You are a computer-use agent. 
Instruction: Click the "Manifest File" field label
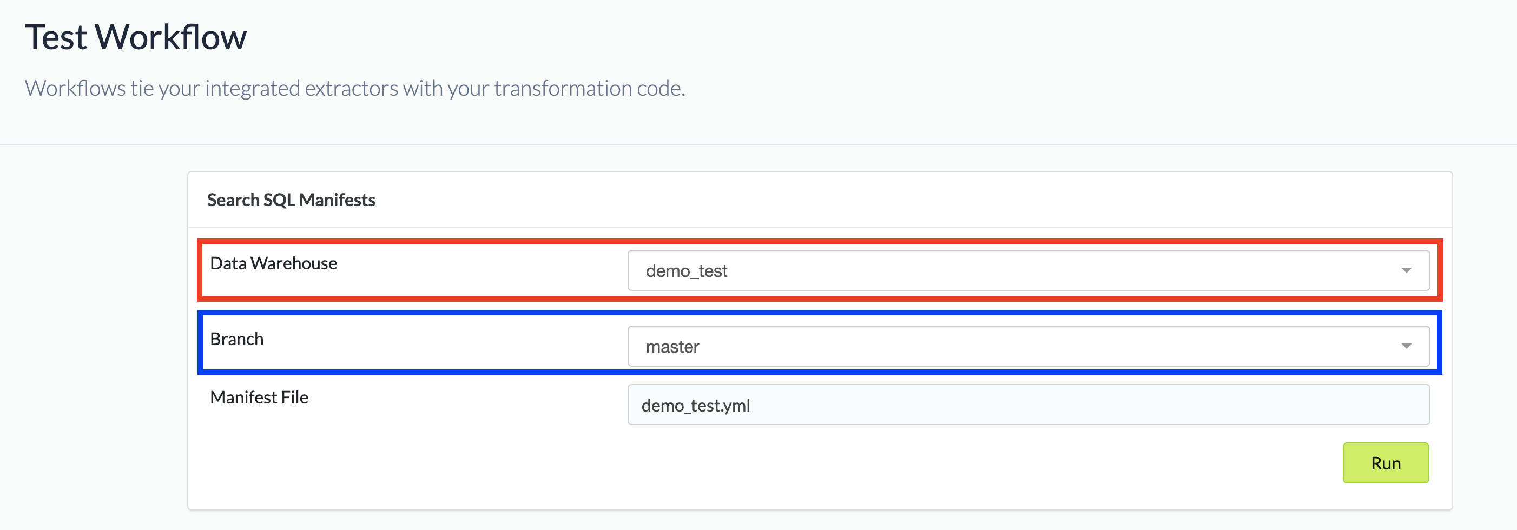tap(259, 398)
